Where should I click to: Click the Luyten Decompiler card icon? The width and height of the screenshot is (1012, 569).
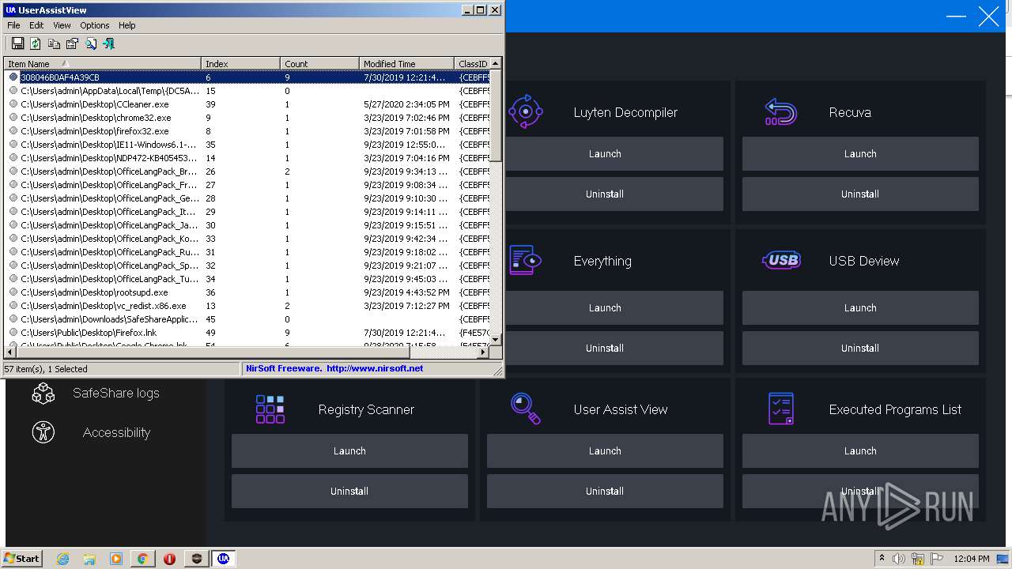point(526,111)
